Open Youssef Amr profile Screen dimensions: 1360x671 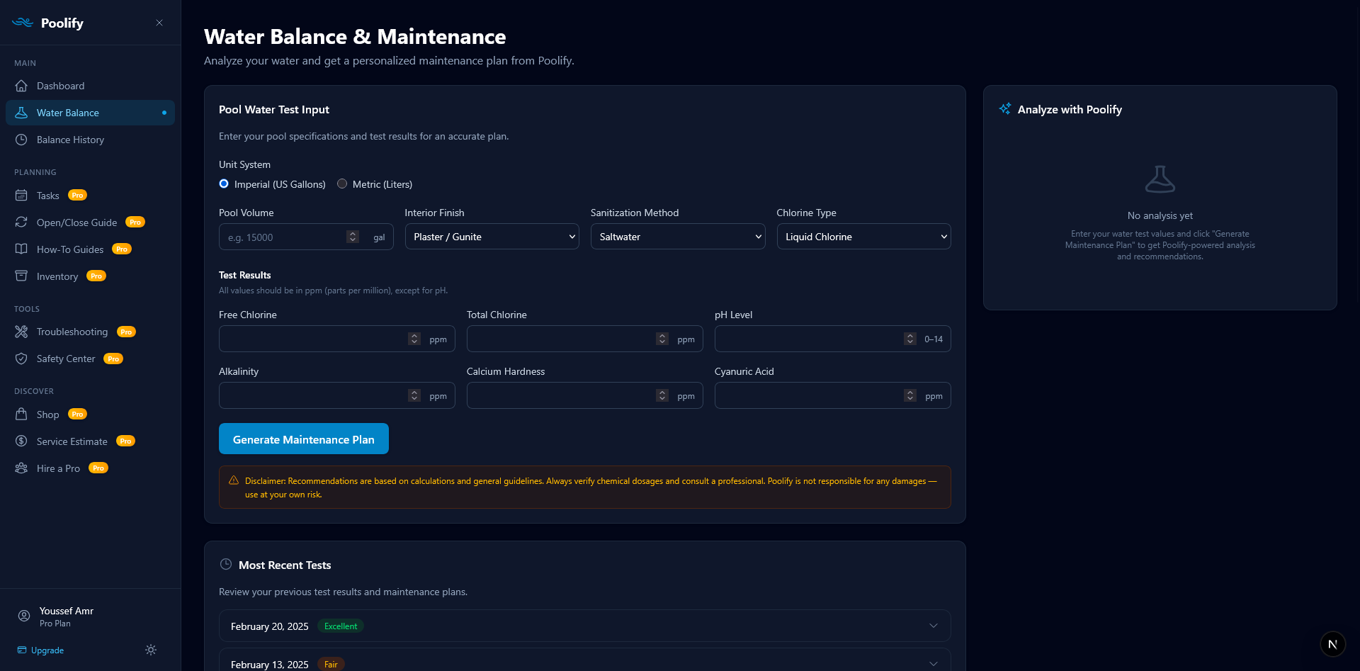click(67, 616)
